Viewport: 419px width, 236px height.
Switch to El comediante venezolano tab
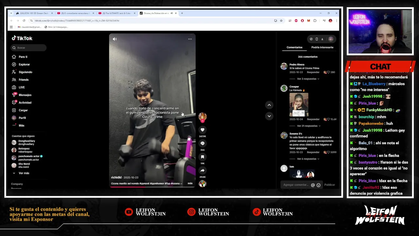[x=76, y=13]
